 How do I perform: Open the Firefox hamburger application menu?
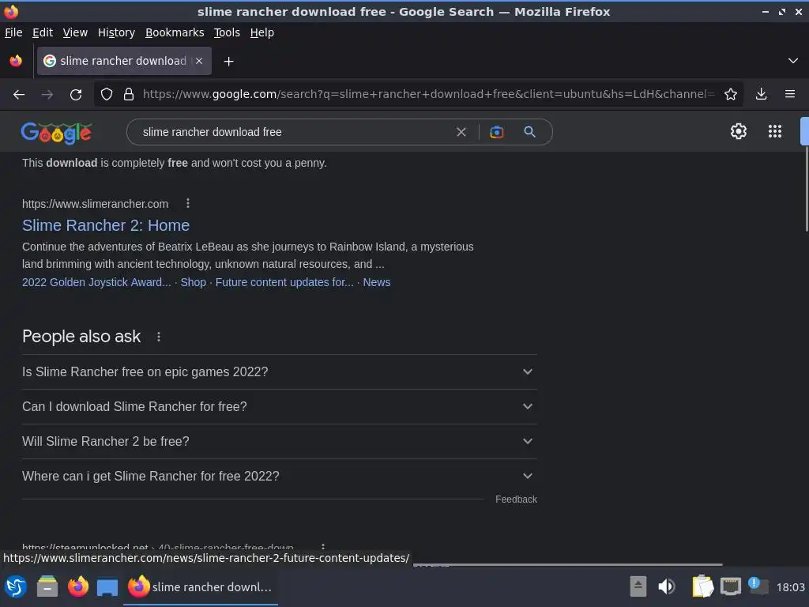point(789,95)
